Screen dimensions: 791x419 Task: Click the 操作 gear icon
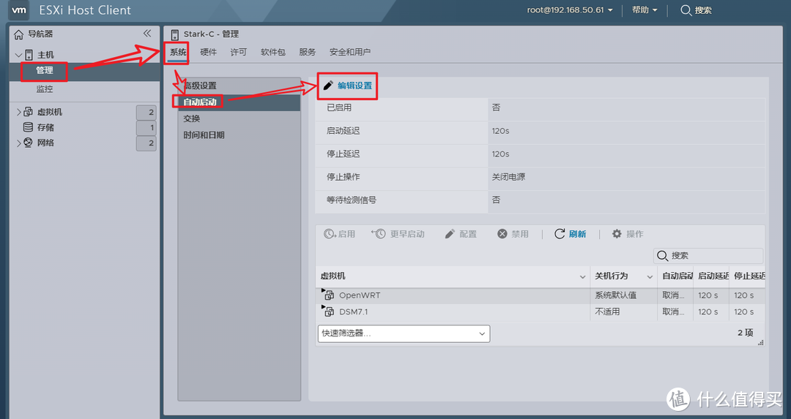tap(617, 234)
